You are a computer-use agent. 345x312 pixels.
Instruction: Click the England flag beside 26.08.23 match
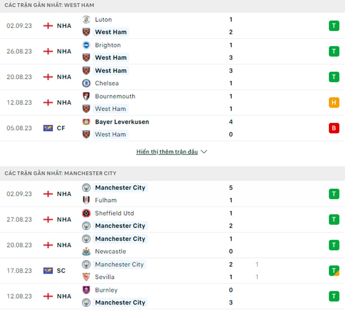pyautogui.click(x=48, y=51)
